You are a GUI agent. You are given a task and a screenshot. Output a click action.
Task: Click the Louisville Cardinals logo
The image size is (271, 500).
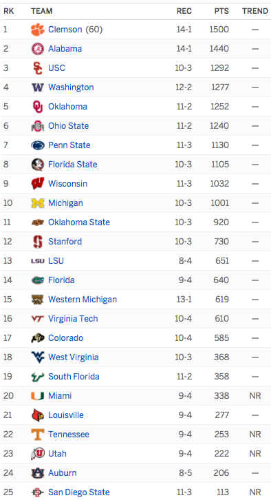click(x=38, y=415)
